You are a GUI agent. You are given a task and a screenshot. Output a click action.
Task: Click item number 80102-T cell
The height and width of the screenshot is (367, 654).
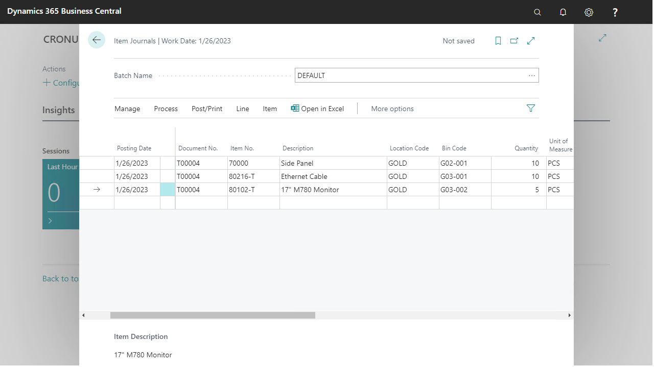point(253,190)
